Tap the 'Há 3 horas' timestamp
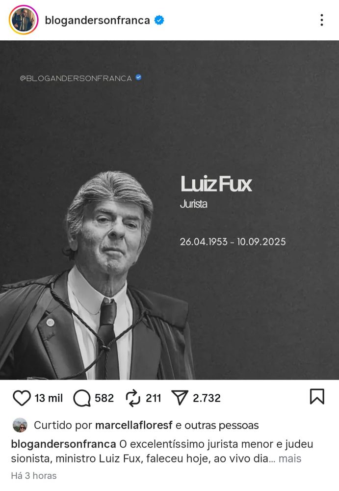 (x=34, y=476)
